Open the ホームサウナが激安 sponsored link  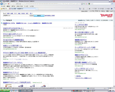click(81, 25)
